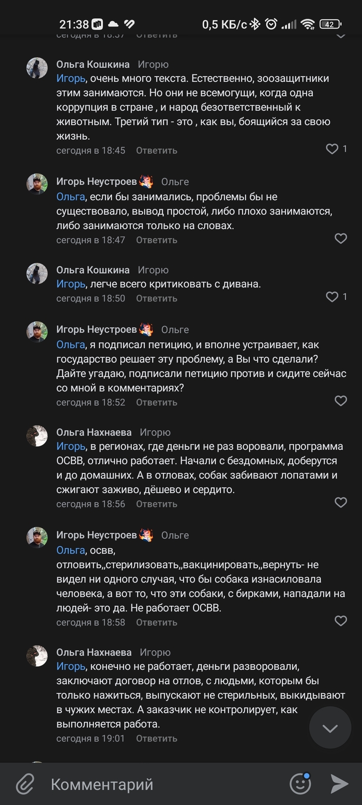
Task: Tap blue Игорь mention in 18:50 comment
Action: [70, 284]
